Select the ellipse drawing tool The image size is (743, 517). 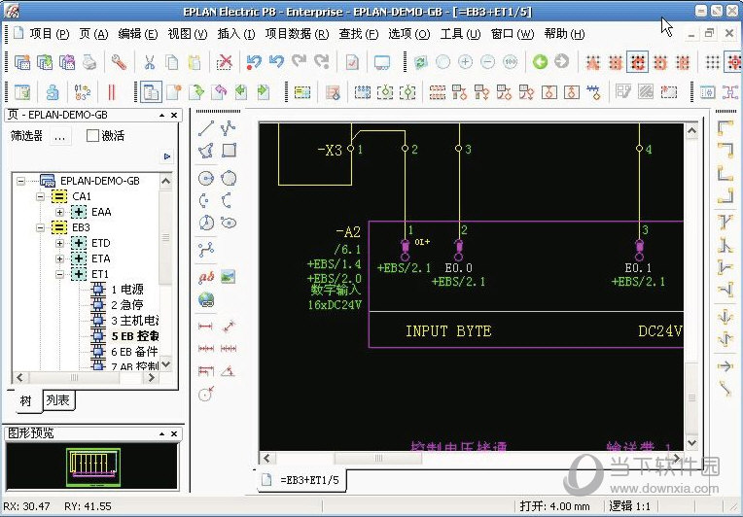pyautogui.click(x=229, y=223)
